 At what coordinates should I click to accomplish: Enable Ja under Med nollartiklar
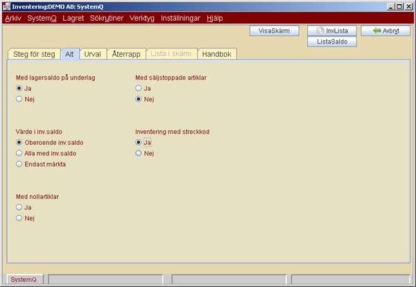[19, 207]
